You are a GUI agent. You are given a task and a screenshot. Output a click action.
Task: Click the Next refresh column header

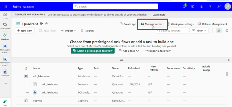[154, 68]
